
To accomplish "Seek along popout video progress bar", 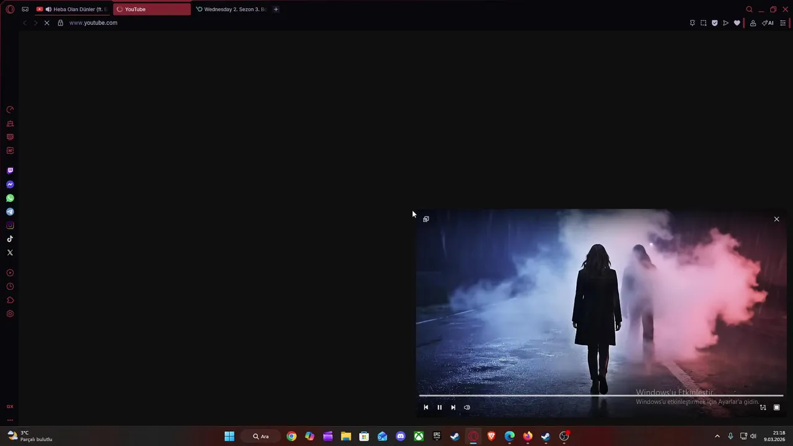I will point(601,395).
